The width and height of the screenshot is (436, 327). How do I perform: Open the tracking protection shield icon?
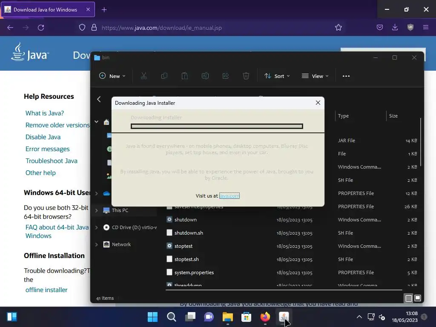tap(82, 28)
